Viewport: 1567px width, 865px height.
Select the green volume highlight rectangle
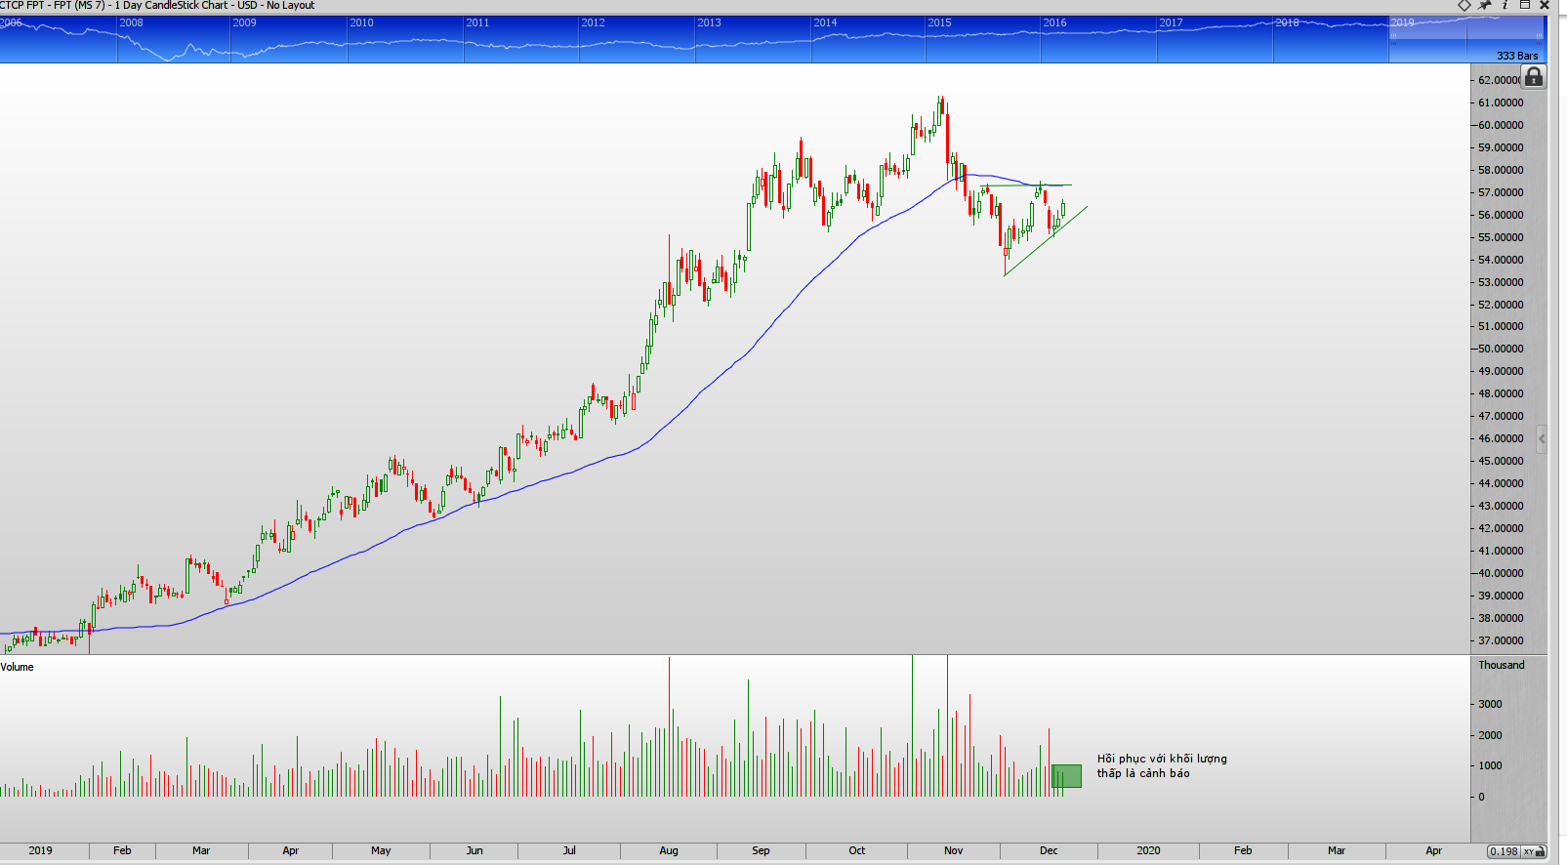click(1066, 776)
